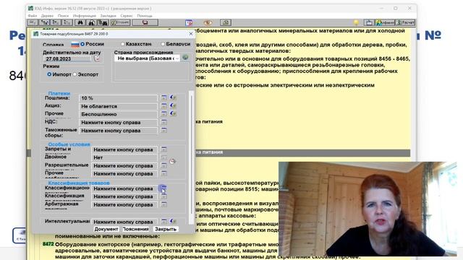Click details icon for Классификация по row
The image size is (463, 260).
[164, 196]
